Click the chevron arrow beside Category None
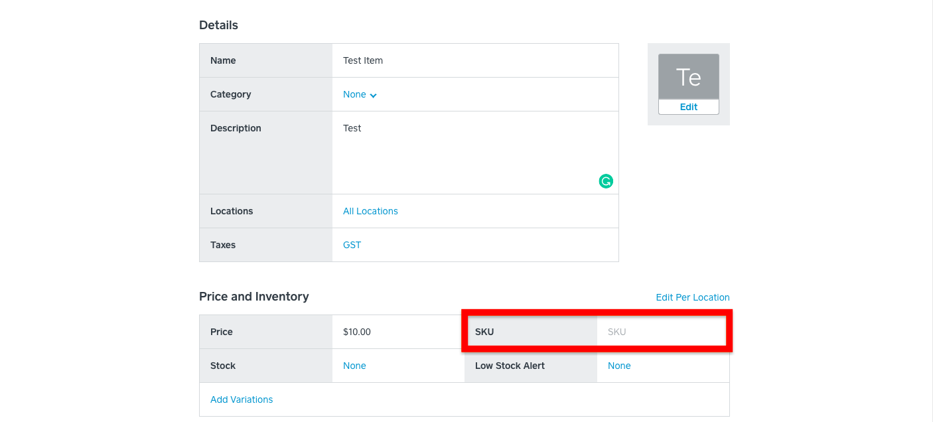This screenshot has height=422, width=933. tap(374, 96)
